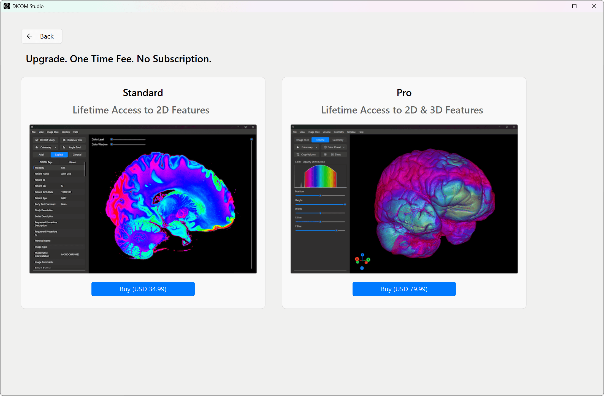Select Coronal view toggle in Standard preview

[77, 154]
